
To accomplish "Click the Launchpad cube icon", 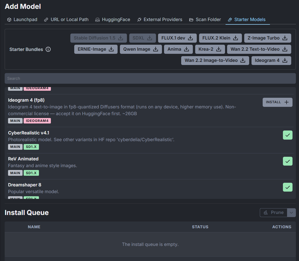I will [9, 20].
